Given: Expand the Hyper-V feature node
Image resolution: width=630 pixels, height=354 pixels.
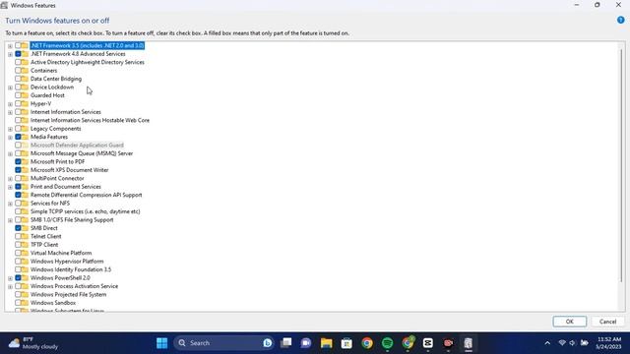Looking at the screenshot, I should [x=10, y=104].
